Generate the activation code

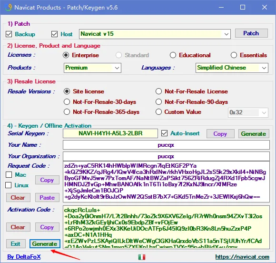coord(45,244)
